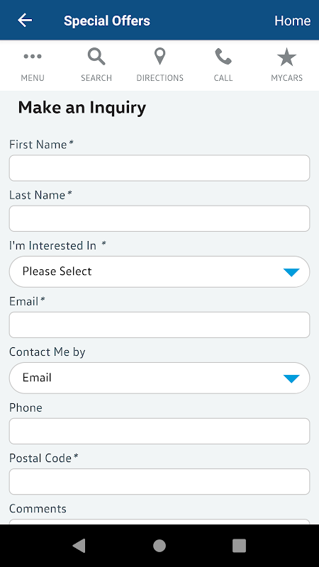Expand the I'm Interested In dropdown

pos(159,271)
